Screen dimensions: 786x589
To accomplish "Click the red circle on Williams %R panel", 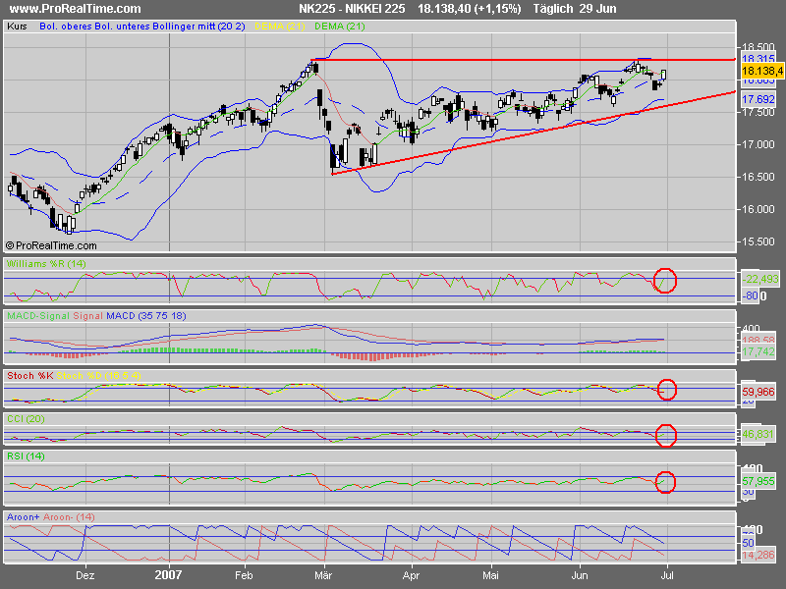I will point(665,281).
